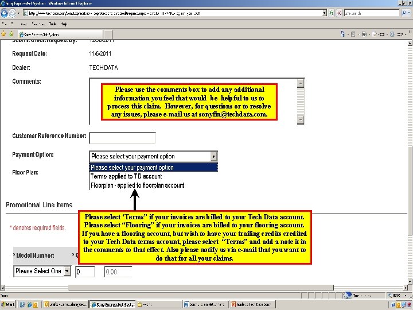
Task: Switch to Sony ExpressNet System taskbar button
Action: point(112,304)
